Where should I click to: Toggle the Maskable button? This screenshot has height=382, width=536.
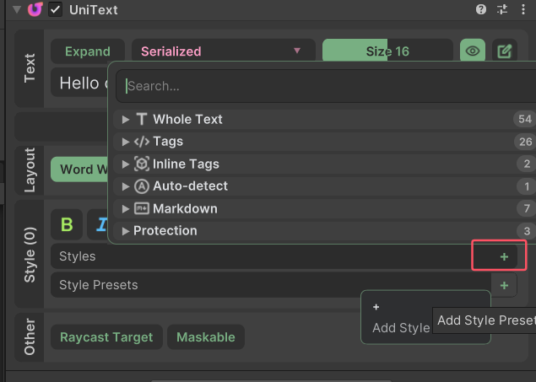pyautogui.click(x=206, y=337)
